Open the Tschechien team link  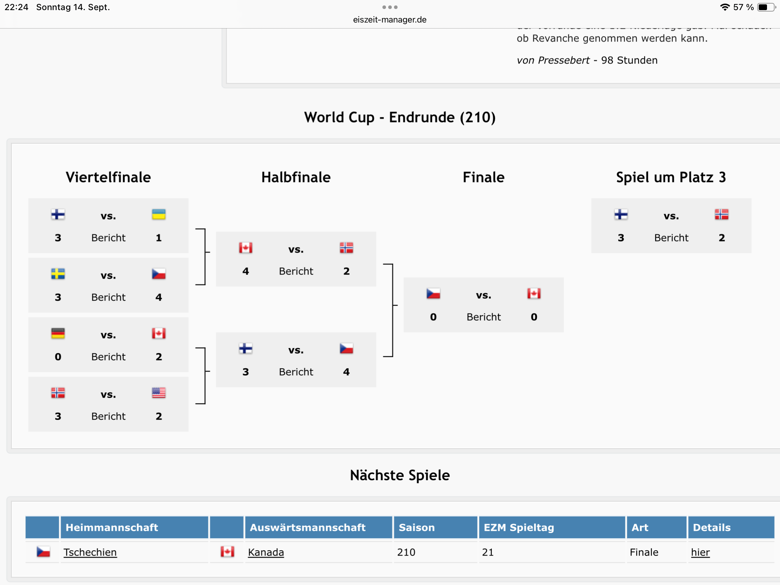click(90, 552)
